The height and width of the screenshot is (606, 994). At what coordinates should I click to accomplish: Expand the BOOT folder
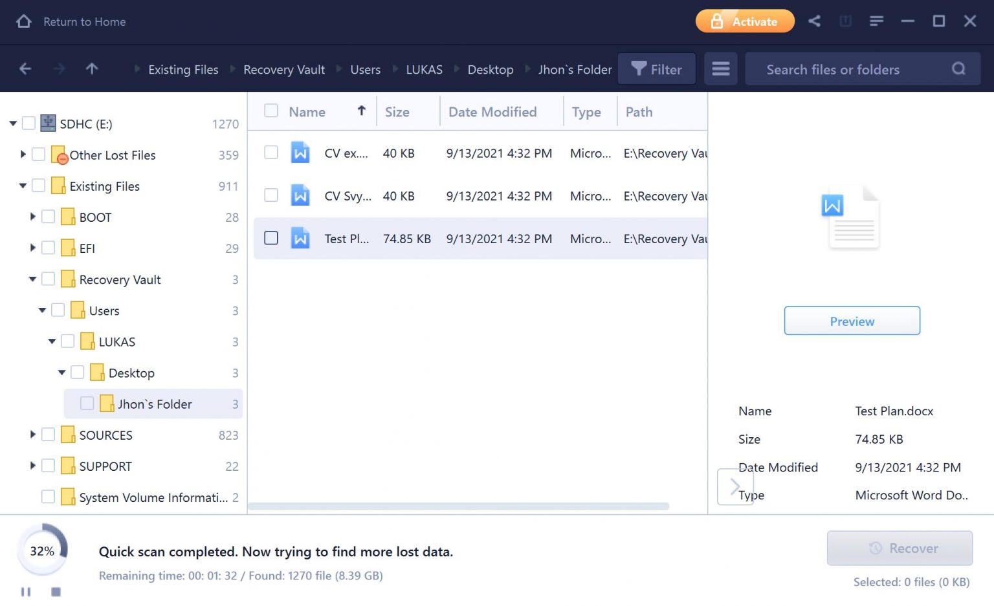pos(33,217)
